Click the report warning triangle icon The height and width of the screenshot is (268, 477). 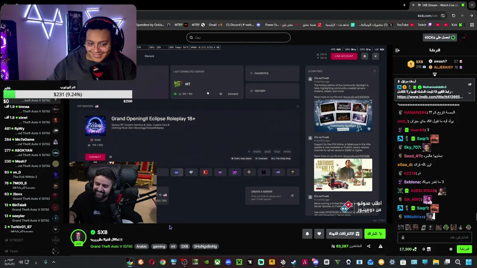tap(380, 246)
